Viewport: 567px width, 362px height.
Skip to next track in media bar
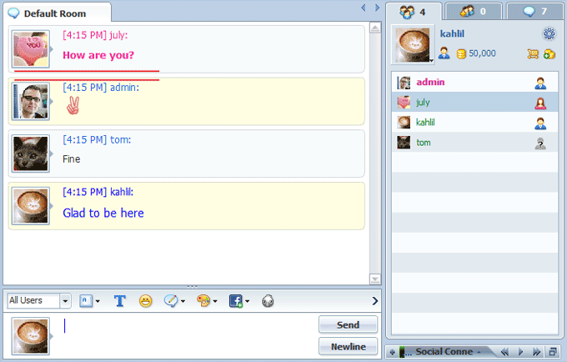(538, 352)
